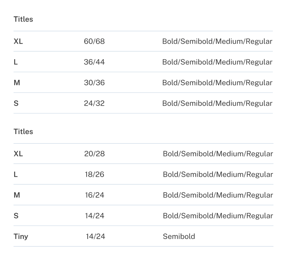Select the Tiny row label

[x=21, y=237]
